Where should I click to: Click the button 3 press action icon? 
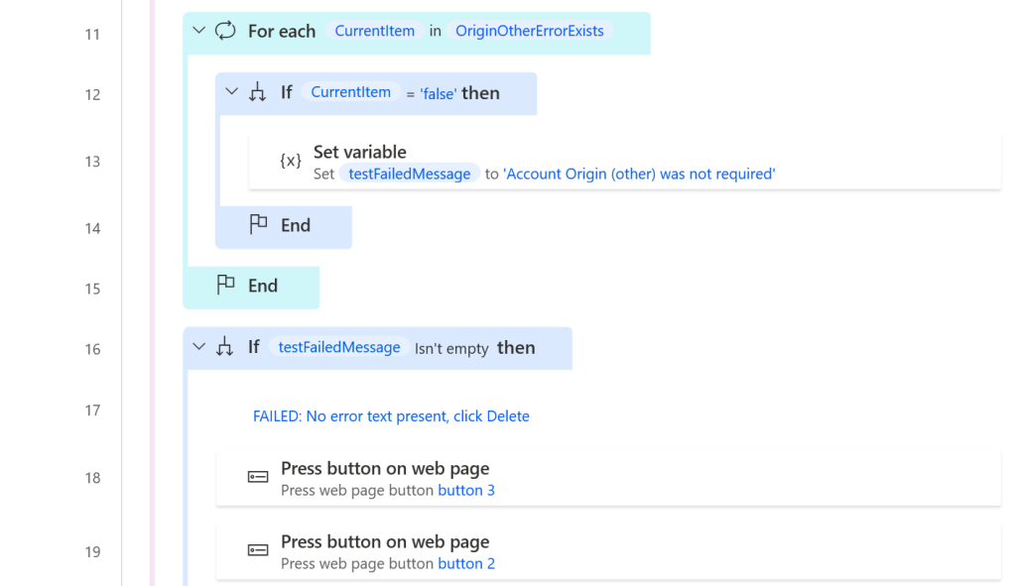(x=258, y=477)
